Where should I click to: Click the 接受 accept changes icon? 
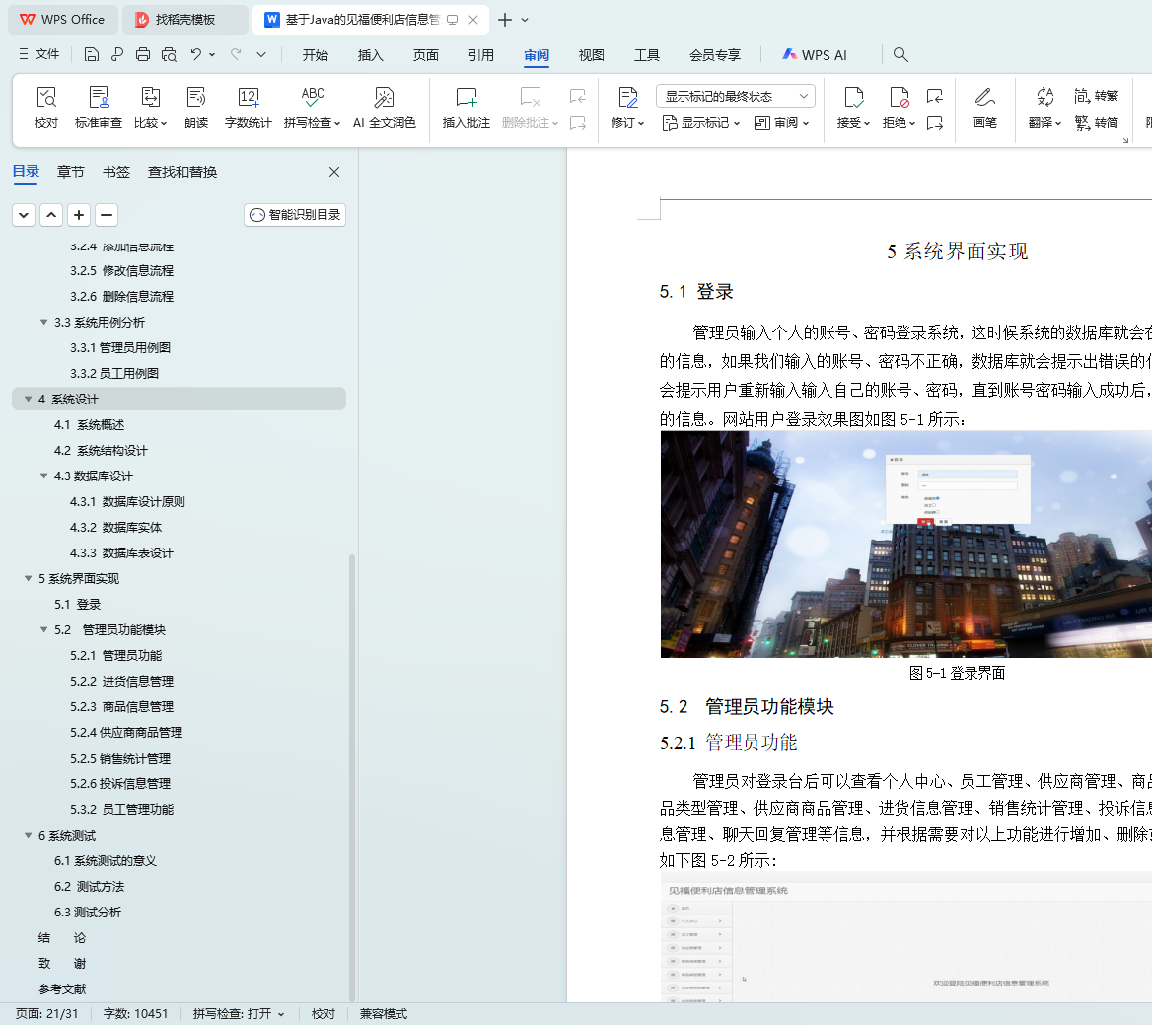pos(853,107)
